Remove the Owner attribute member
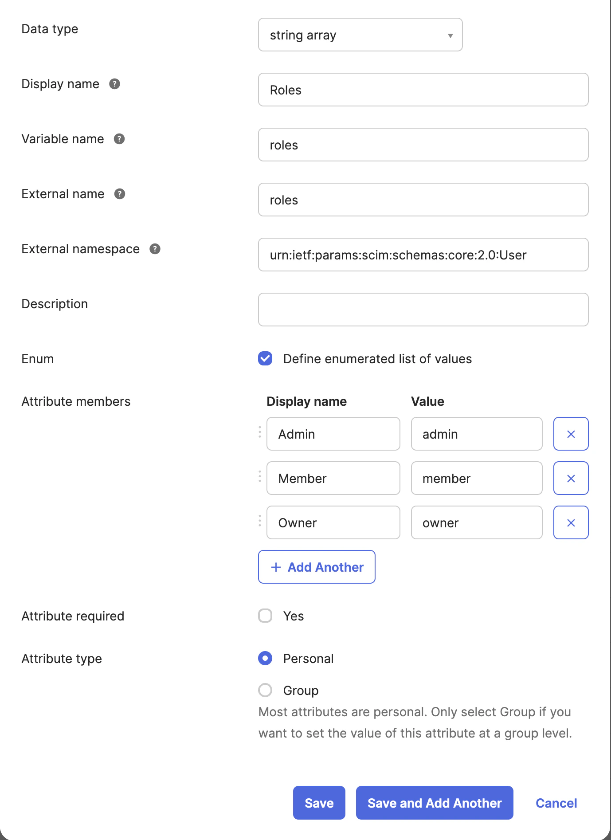The height and width of the screenshot is (840, 611). [x=571, y=522]
